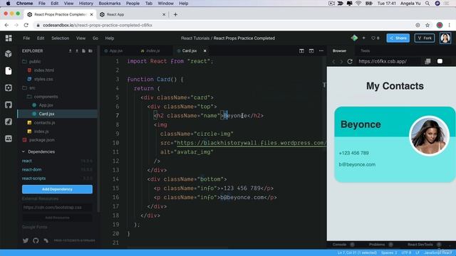Click the green diamond icon in header

tap(354, 38)
